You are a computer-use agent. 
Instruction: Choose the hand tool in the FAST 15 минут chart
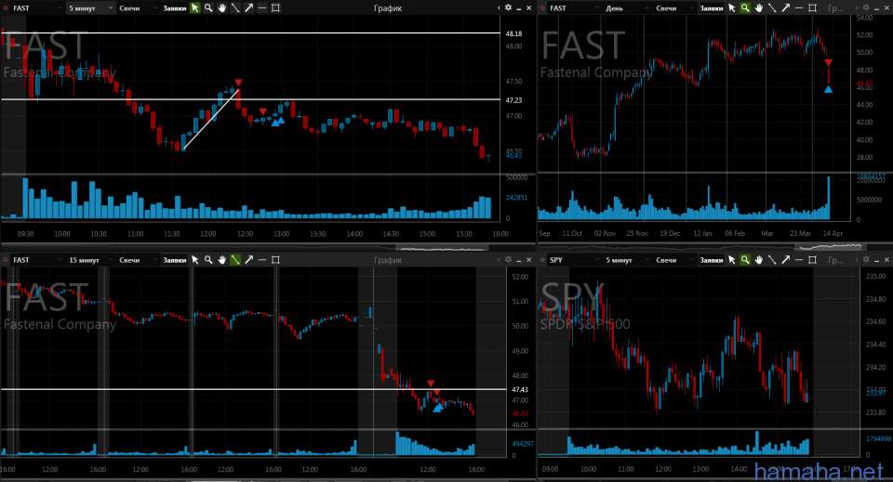[222, 260]
